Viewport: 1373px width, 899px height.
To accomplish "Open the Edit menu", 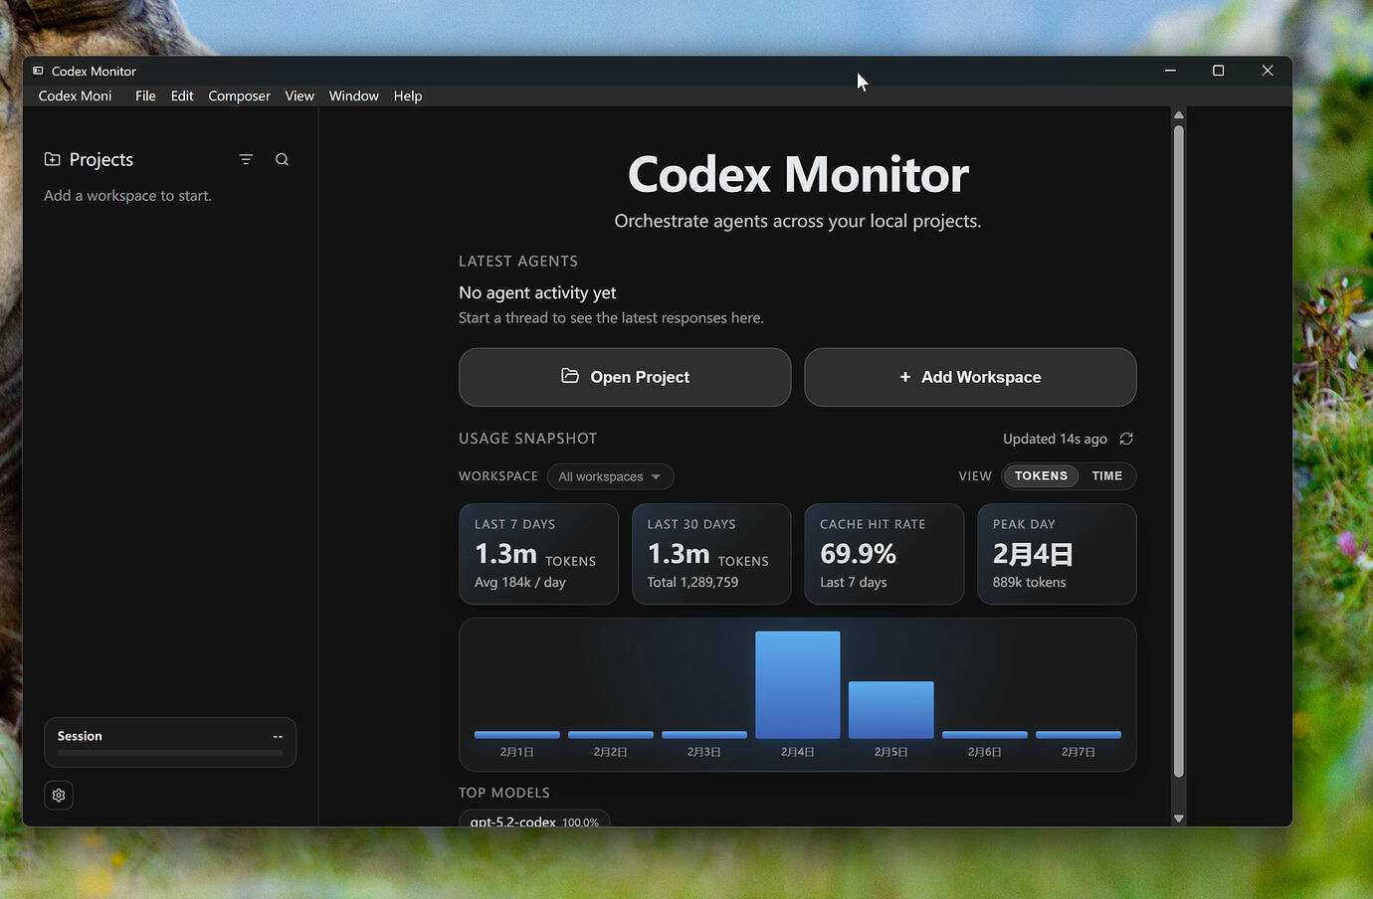I will (182, 95).
